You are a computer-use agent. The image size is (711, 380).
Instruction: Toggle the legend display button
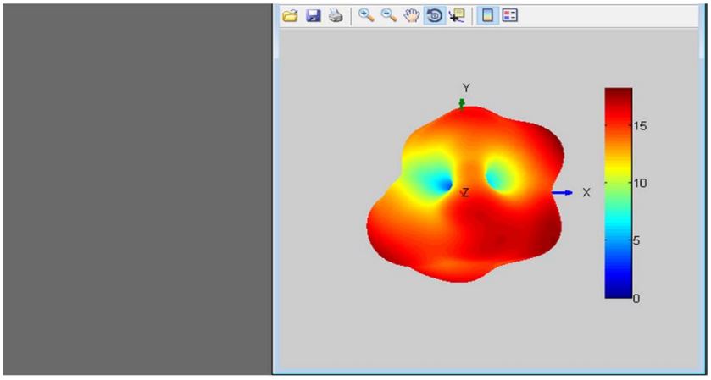point(510,16)
